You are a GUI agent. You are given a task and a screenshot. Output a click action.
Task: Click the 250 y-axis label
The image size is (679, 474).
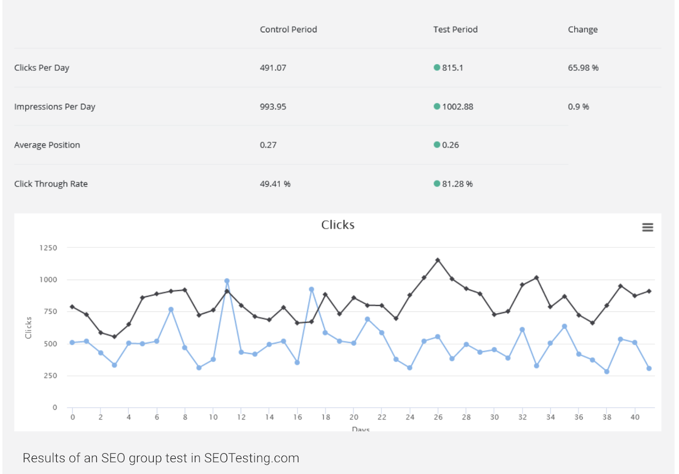tap(50, 376)
